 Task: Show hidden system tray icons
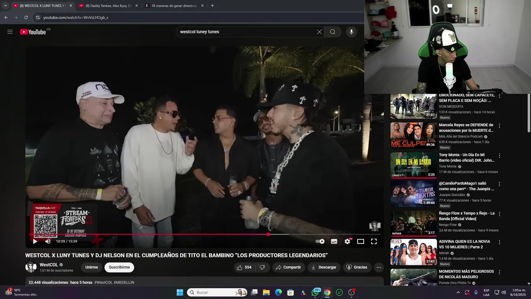458,292
